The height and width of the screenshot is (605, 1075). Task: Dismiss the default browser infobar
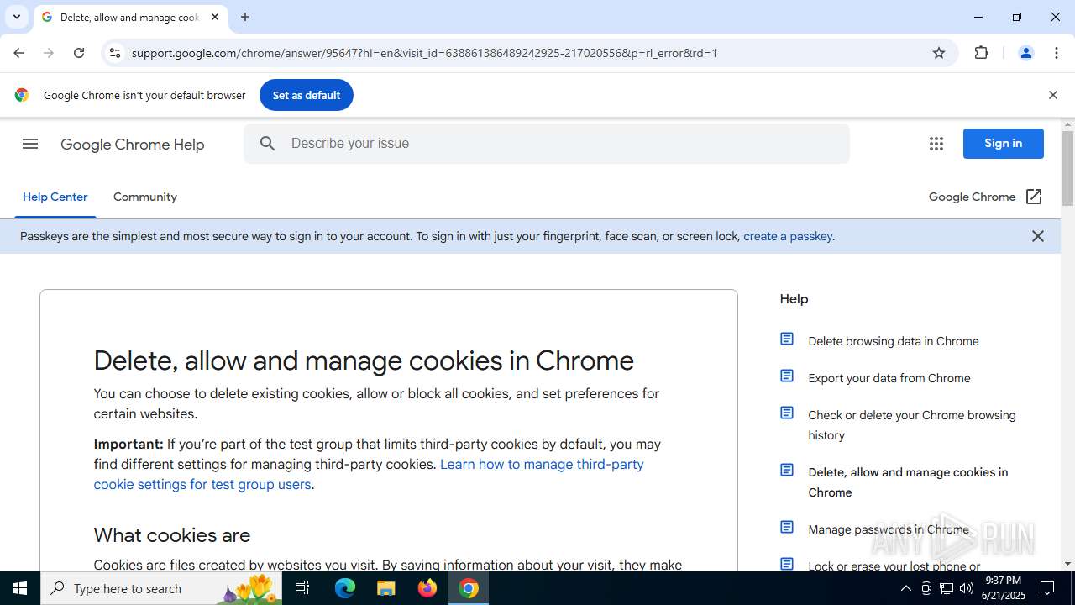[1052, 95]
